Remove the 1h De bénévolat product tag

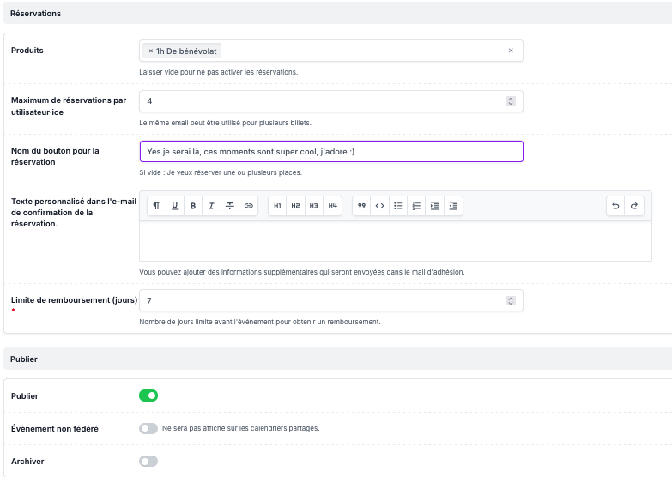tap(151, 51)
